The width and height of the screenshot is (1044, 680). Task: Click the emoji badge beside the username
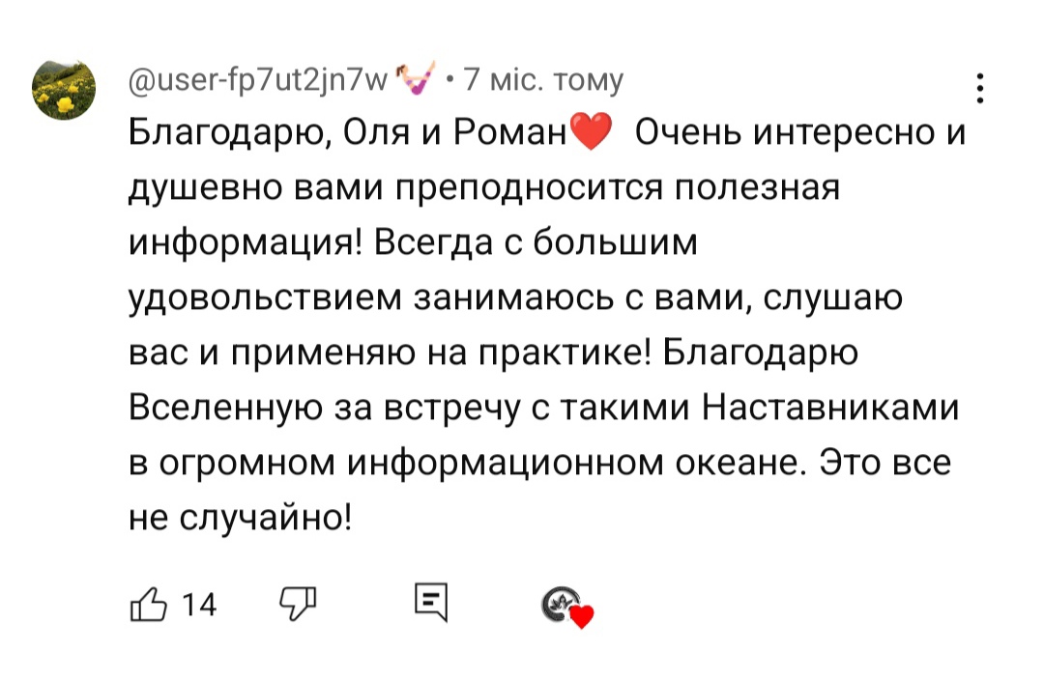pos(420,79)
